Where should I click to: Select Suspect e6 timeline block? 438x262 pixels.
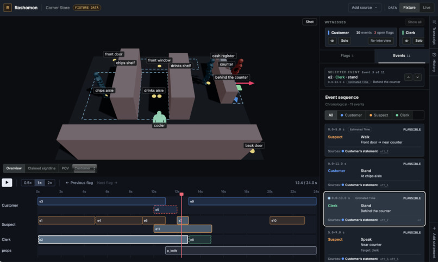point(154,220)
